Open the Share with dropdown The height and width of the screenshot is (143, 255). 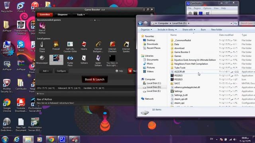[189, 30]
